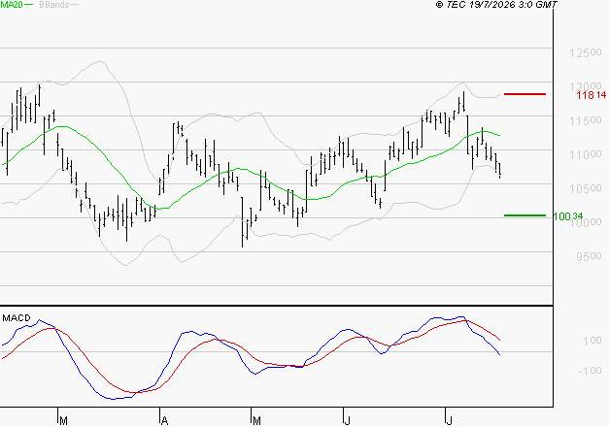This screenshot has width=609, height=427.
Task: Click the MACD panel title
Action: [x=17, y=318]
